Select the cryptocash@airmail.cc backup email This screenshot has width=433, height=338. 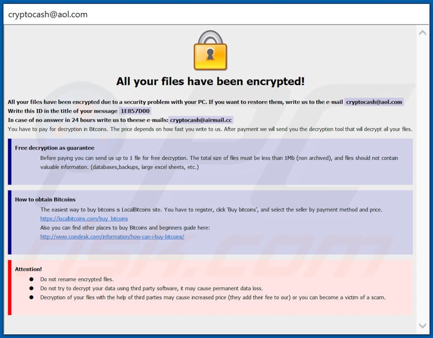pyautogui.click(x=201, y=120)
